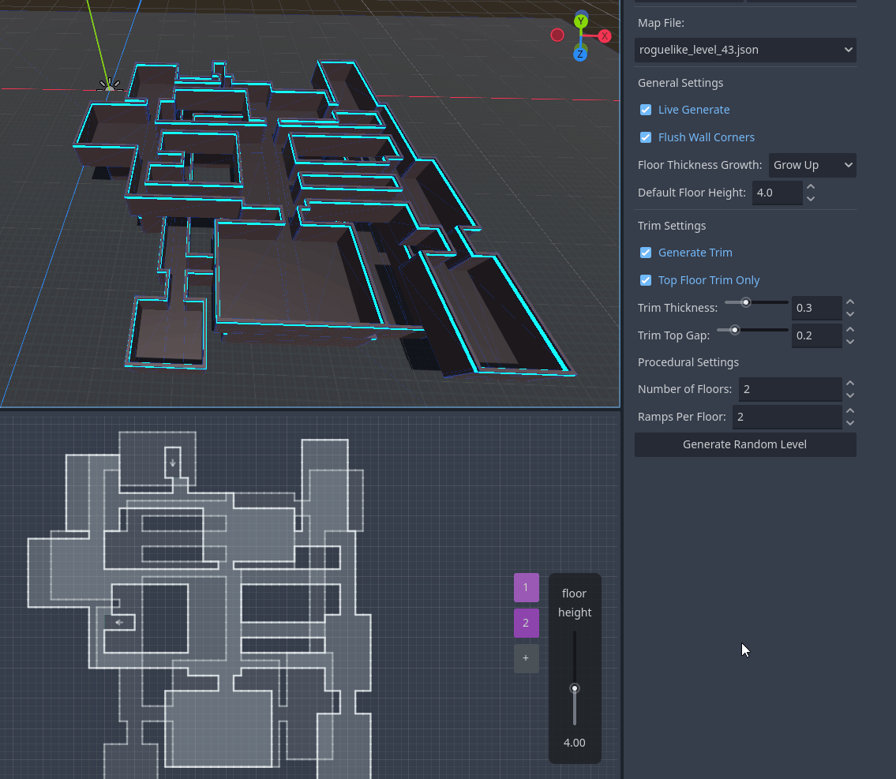Disable the Flush Wall Corners checkbox
The height and width of the screenshot is (779, 896).
pyautogui.click(x=646, y=137)
